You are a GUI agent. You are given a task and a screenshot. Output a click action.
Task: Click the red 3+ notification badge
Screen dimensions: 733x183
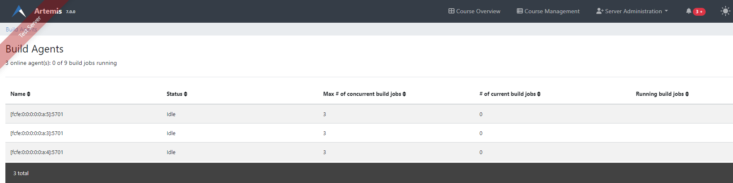click(699, 12)
